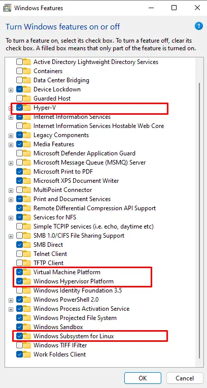
Task: Click the Windows Features title bar icon
Action: point(8,8)
